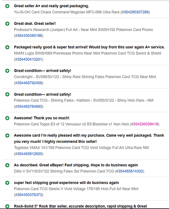Click positive icon beside 'Packaged really good' feedback

tap(7, 47)
